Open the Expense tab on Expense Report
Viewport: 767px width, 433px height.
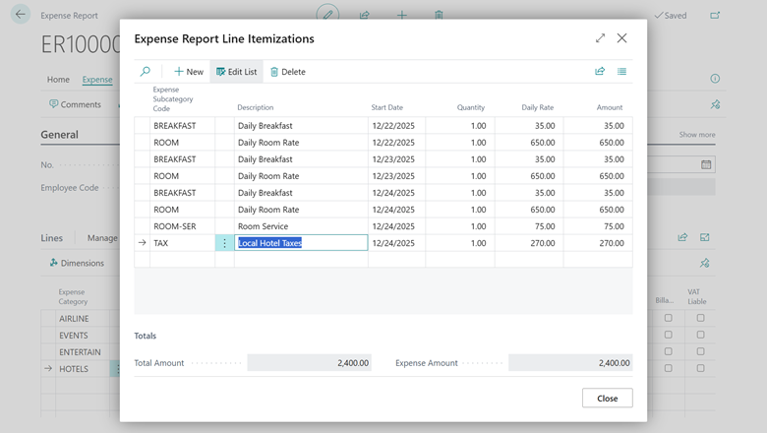click(x=96, y=80)
